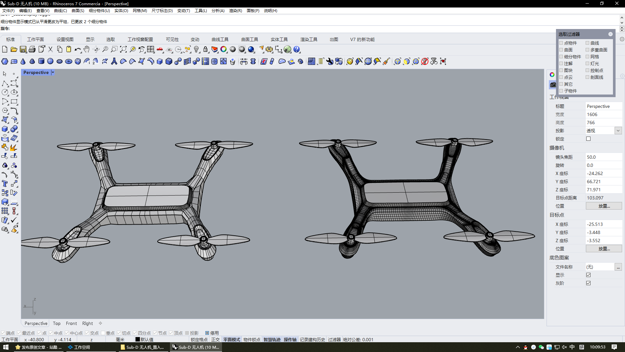Click the Print icon
The width and height of the screenshot is (625, 352).
point(32,50)
